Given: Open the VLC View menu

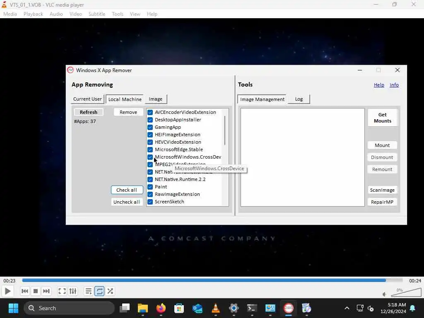Looking at the screenshot, I should click(135, 14).
